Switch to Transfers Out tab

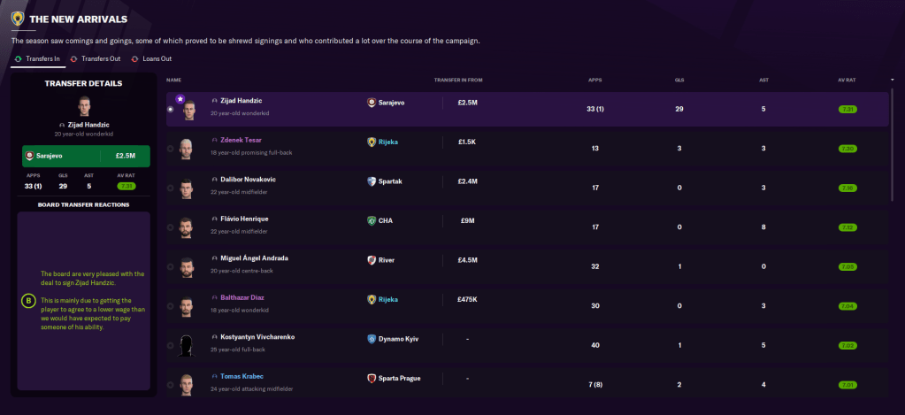coord(96,58)
